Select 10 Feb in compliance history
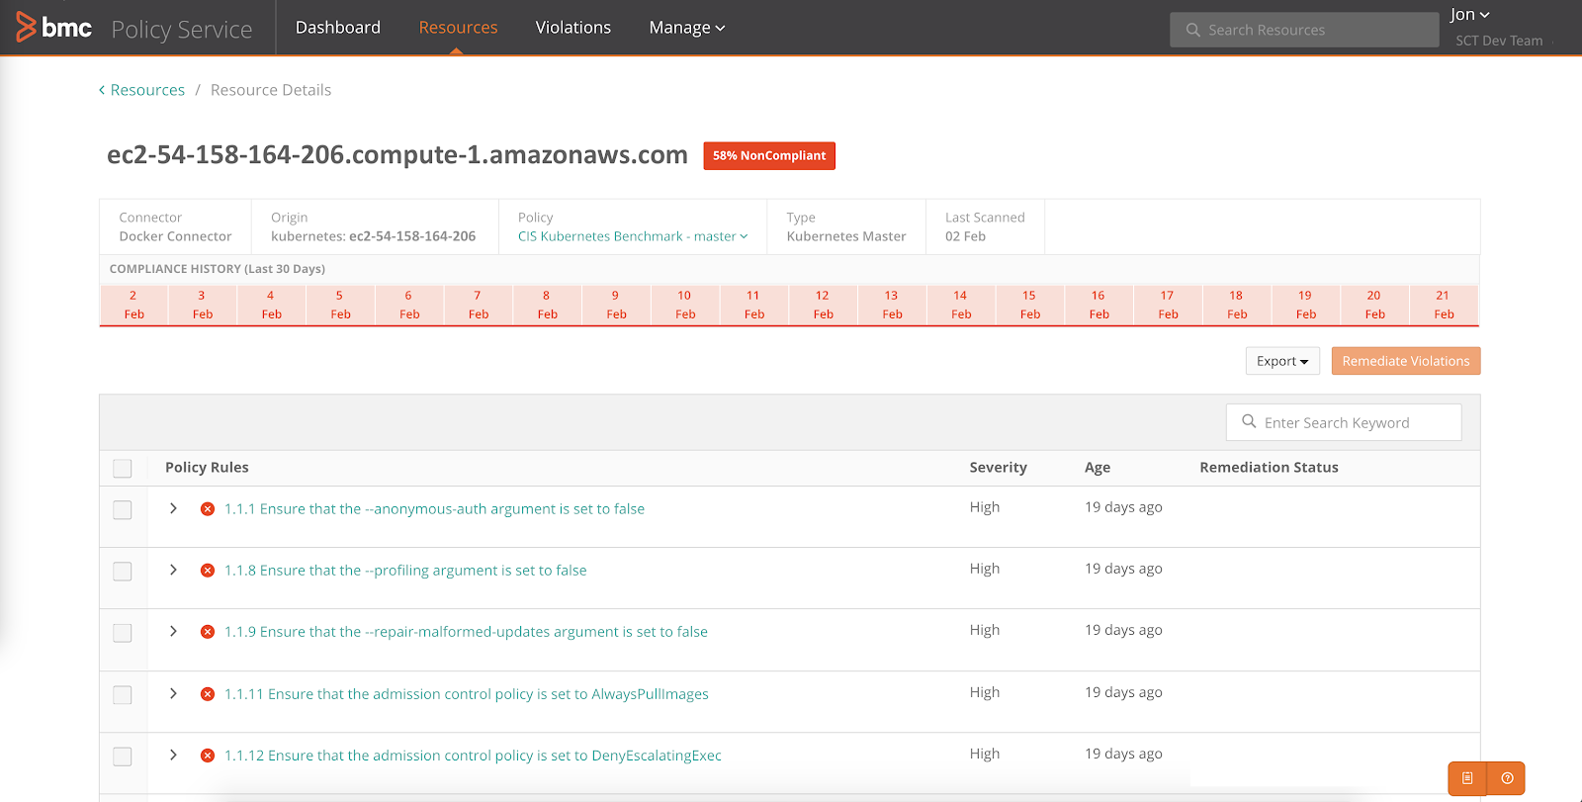 point(685,305)
